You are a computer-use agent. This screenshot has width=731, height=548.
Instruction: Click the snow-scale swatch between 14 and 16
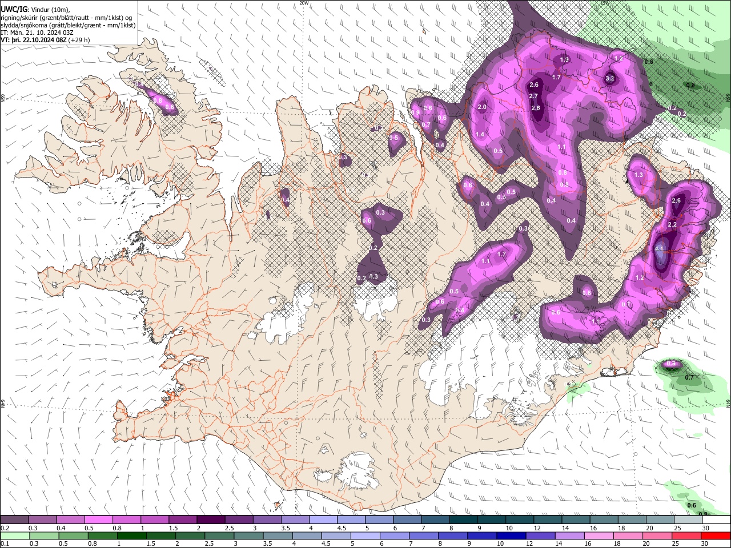pos(575,520)
